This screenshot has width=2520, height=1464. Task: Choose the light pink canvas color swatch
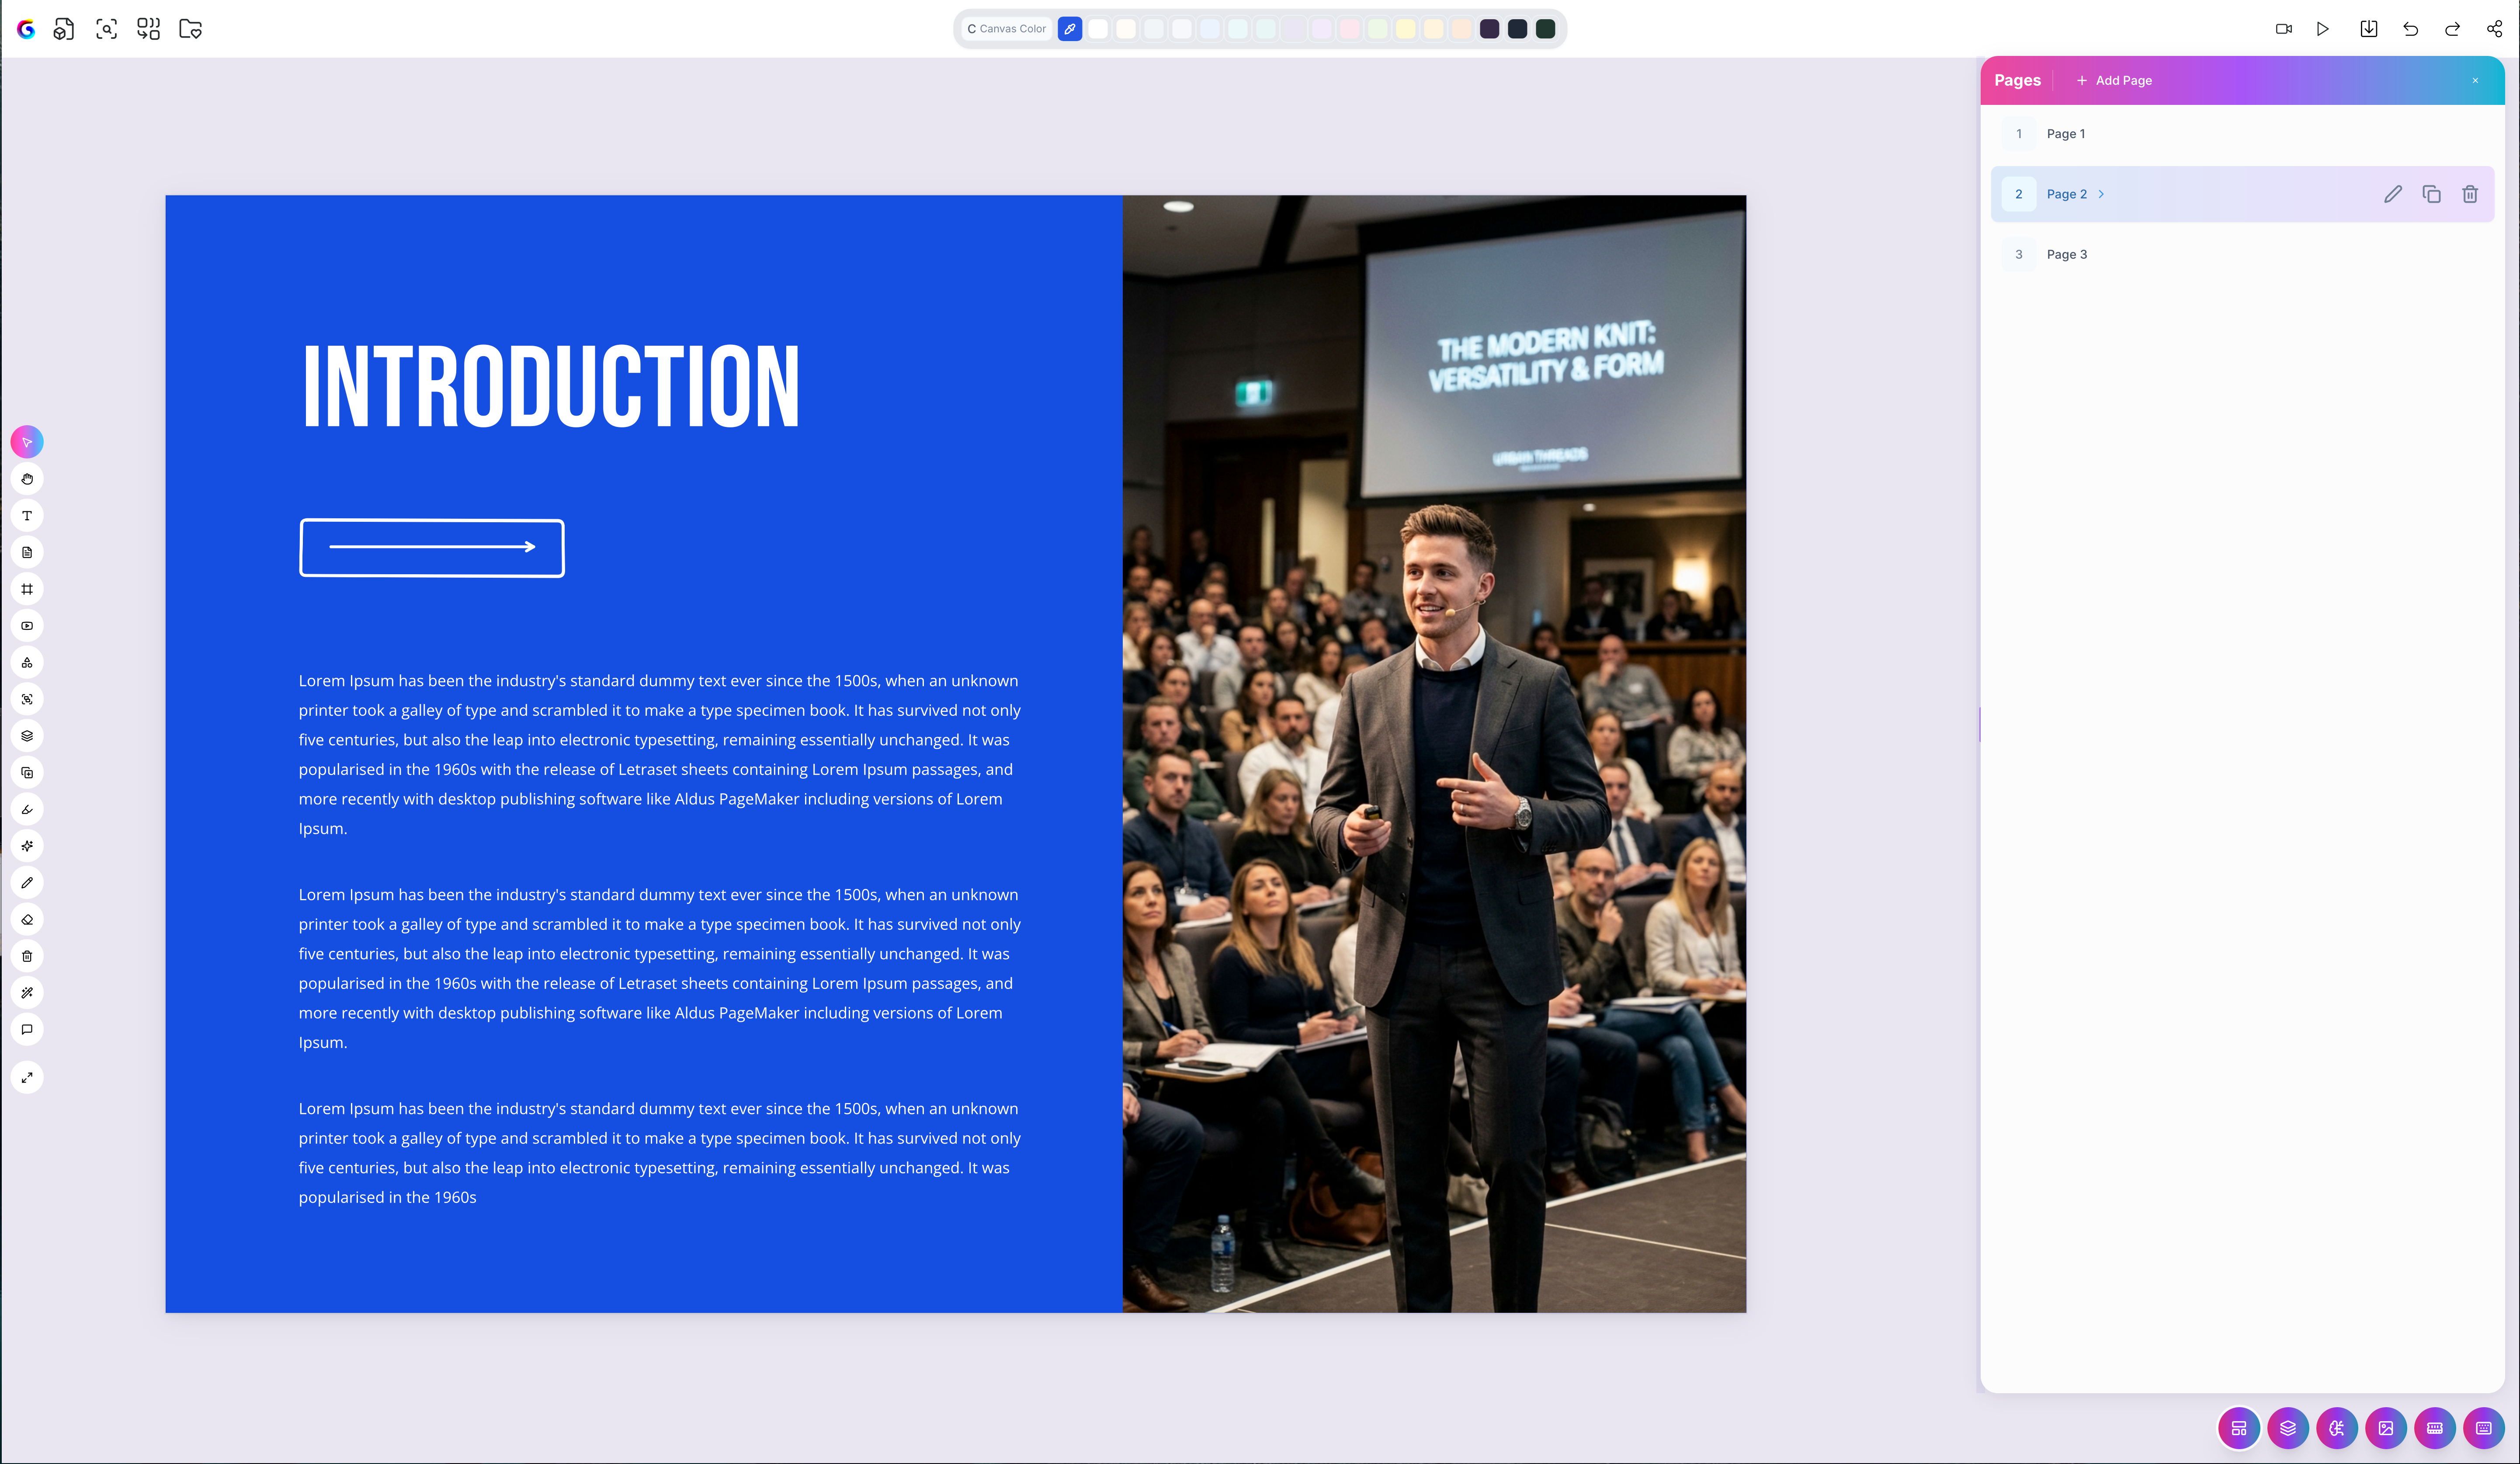tap(1350, 29)
